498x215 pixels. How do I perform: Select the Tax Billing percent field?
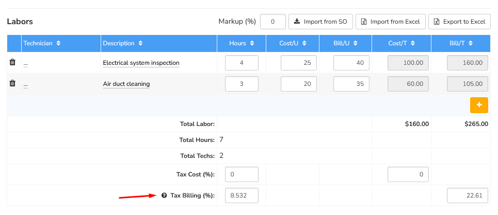tap(242, 195)
